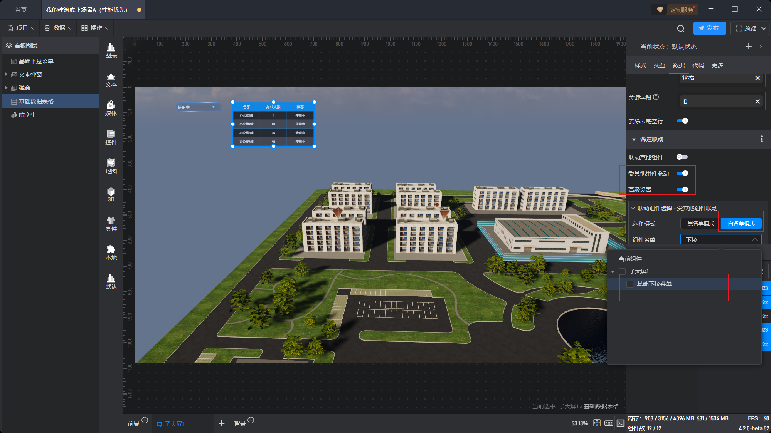Switch to the 交互 tab
The image size is (771, 433).
tap(659, 65)
